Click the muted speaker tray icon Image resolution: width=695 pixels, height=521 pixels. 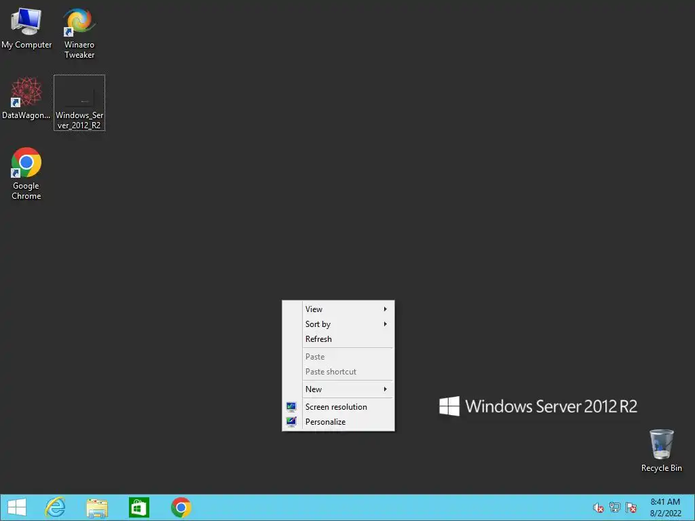599,507
